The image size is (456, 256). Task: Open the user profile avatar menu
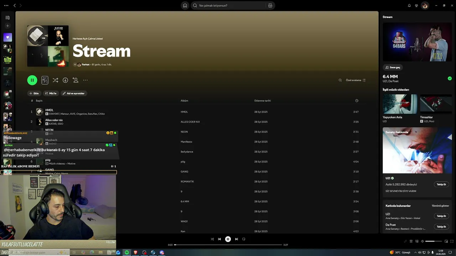click(x=425, y=6)
